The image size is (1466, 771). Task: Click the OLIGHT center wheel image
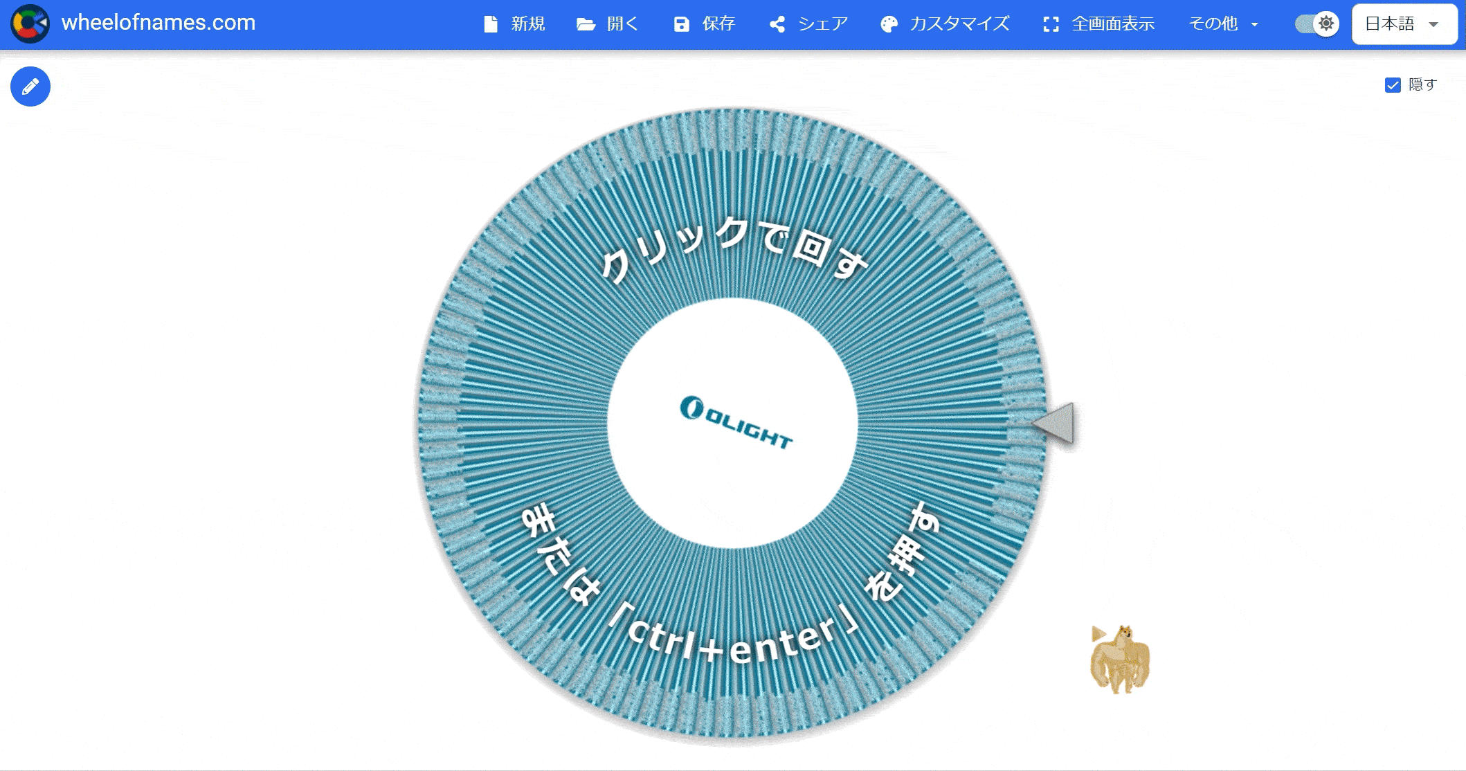pos(734,423)
